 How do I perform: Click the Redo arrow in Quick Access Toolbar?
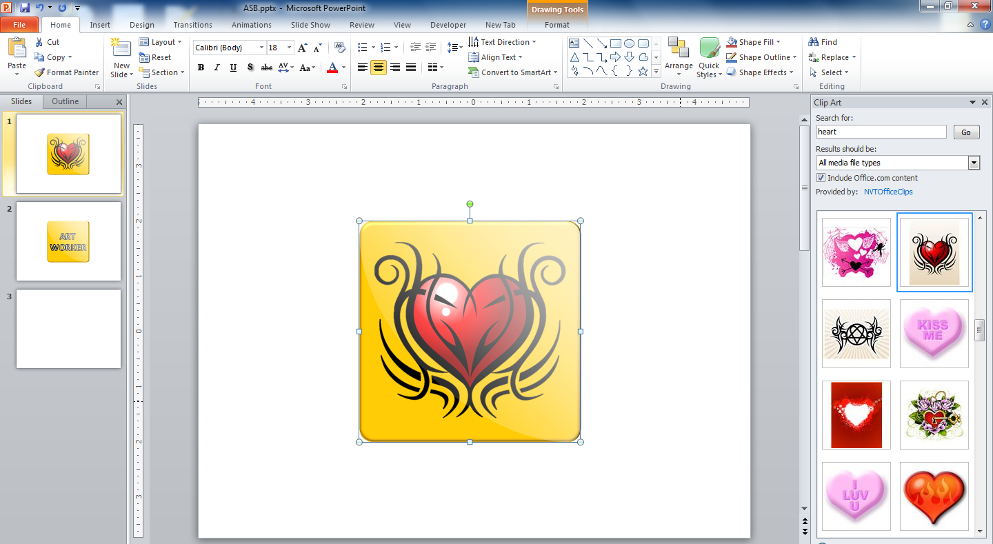point(62,8)
